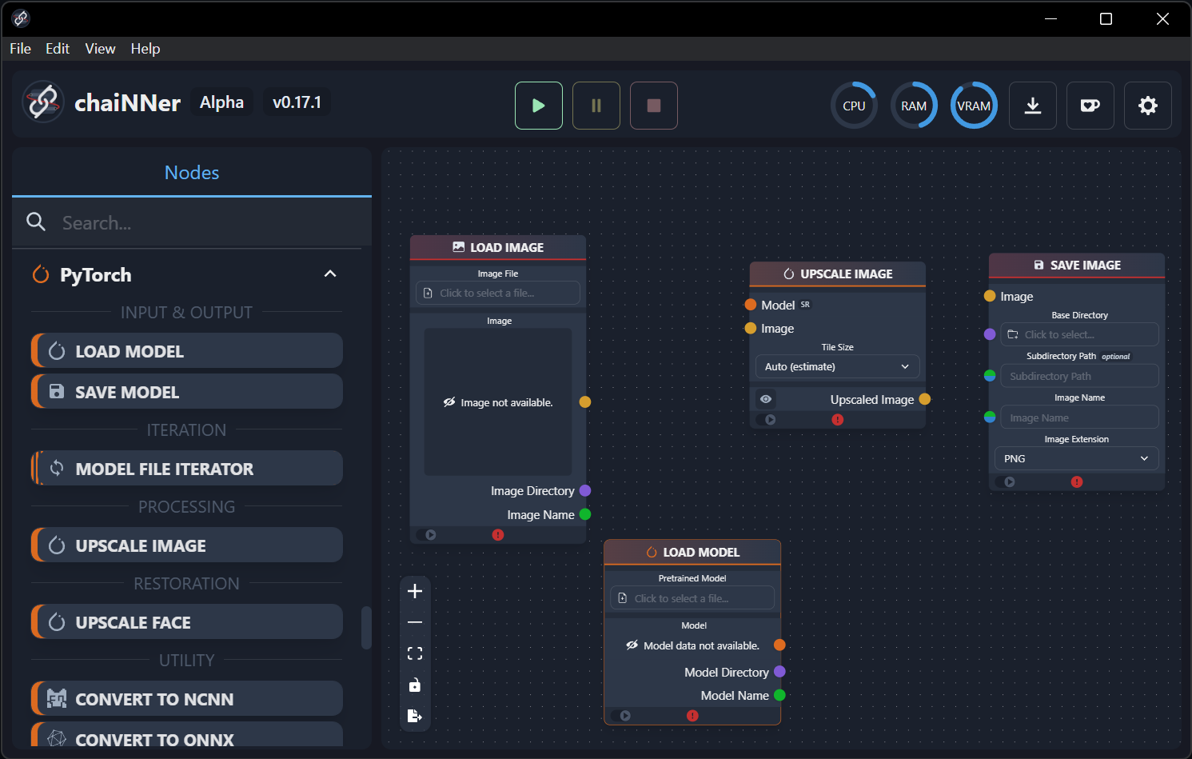Zoom in on the canvas with plus
Viewport: 1192px width, 759px height.
point(415,591)
